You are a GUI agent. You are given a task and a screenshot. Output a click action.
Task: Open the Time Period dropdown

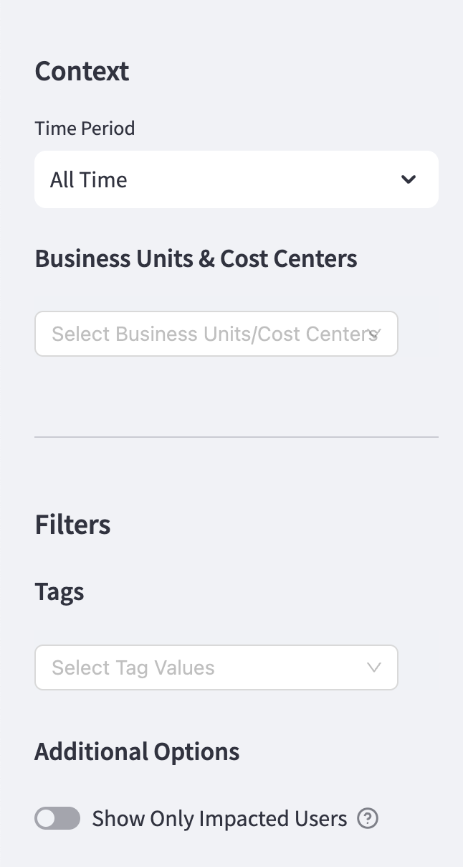coord(236,179)
